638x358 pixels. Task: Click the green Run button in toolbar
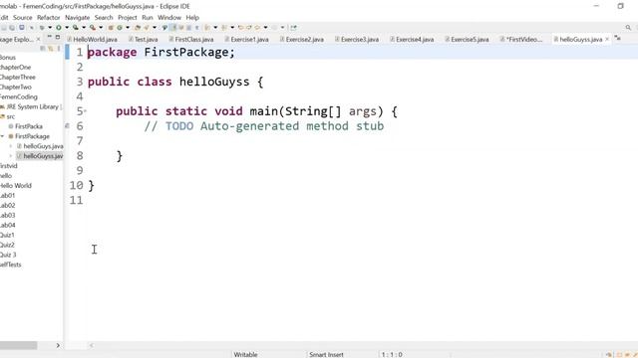(59, 28)
